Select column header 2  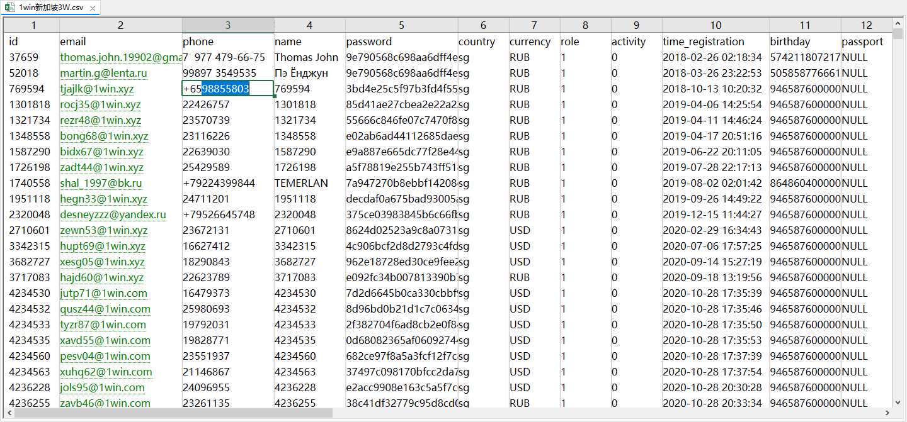tap(121, 26)
